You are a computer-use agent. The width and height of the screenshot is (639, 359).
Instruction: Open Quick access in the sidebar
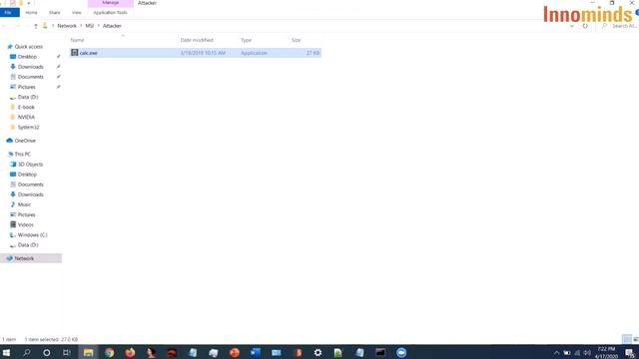coord(29,47)
